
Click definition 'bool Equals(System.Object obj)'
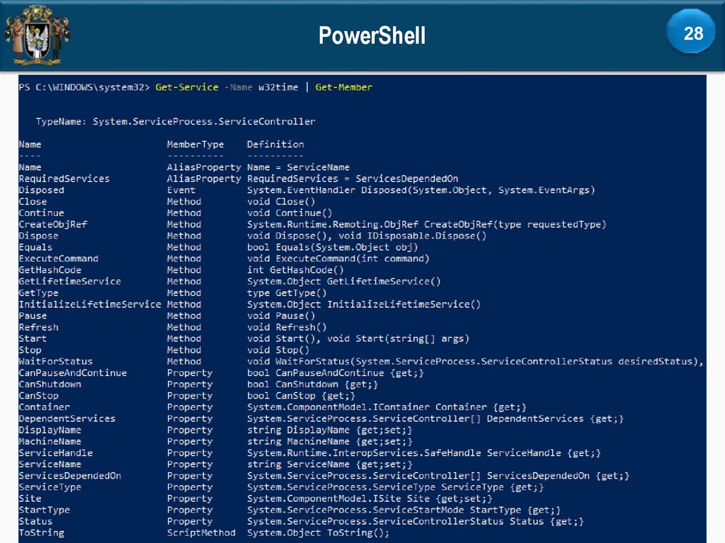pyautogui.click(x=333, y=247)
